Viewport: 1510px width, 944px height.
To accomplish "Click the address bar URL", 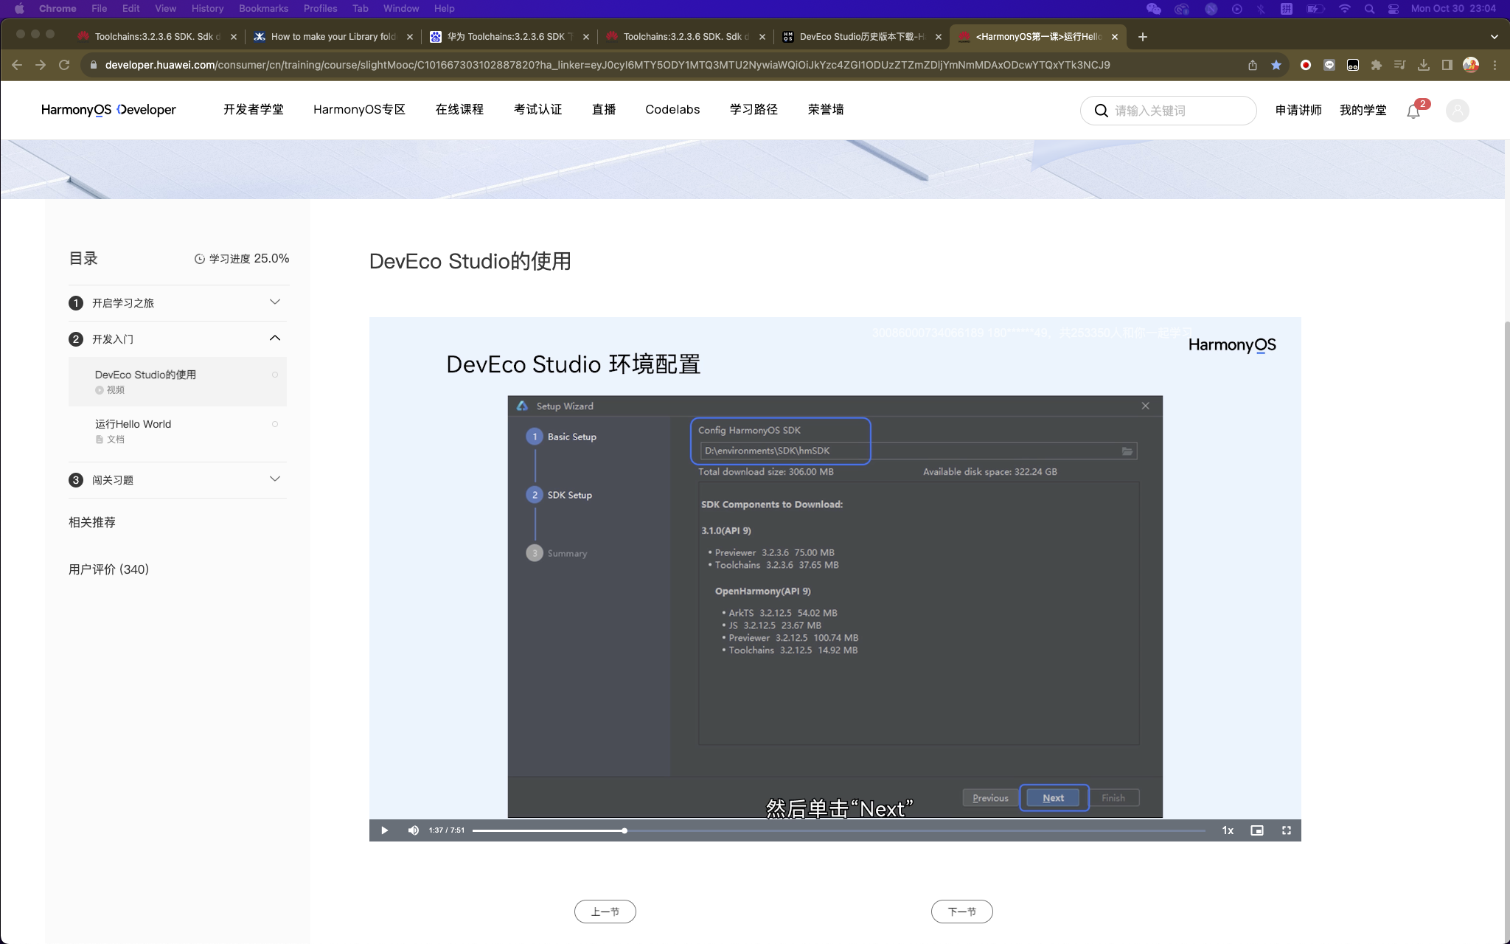I will tap(608, 65).
